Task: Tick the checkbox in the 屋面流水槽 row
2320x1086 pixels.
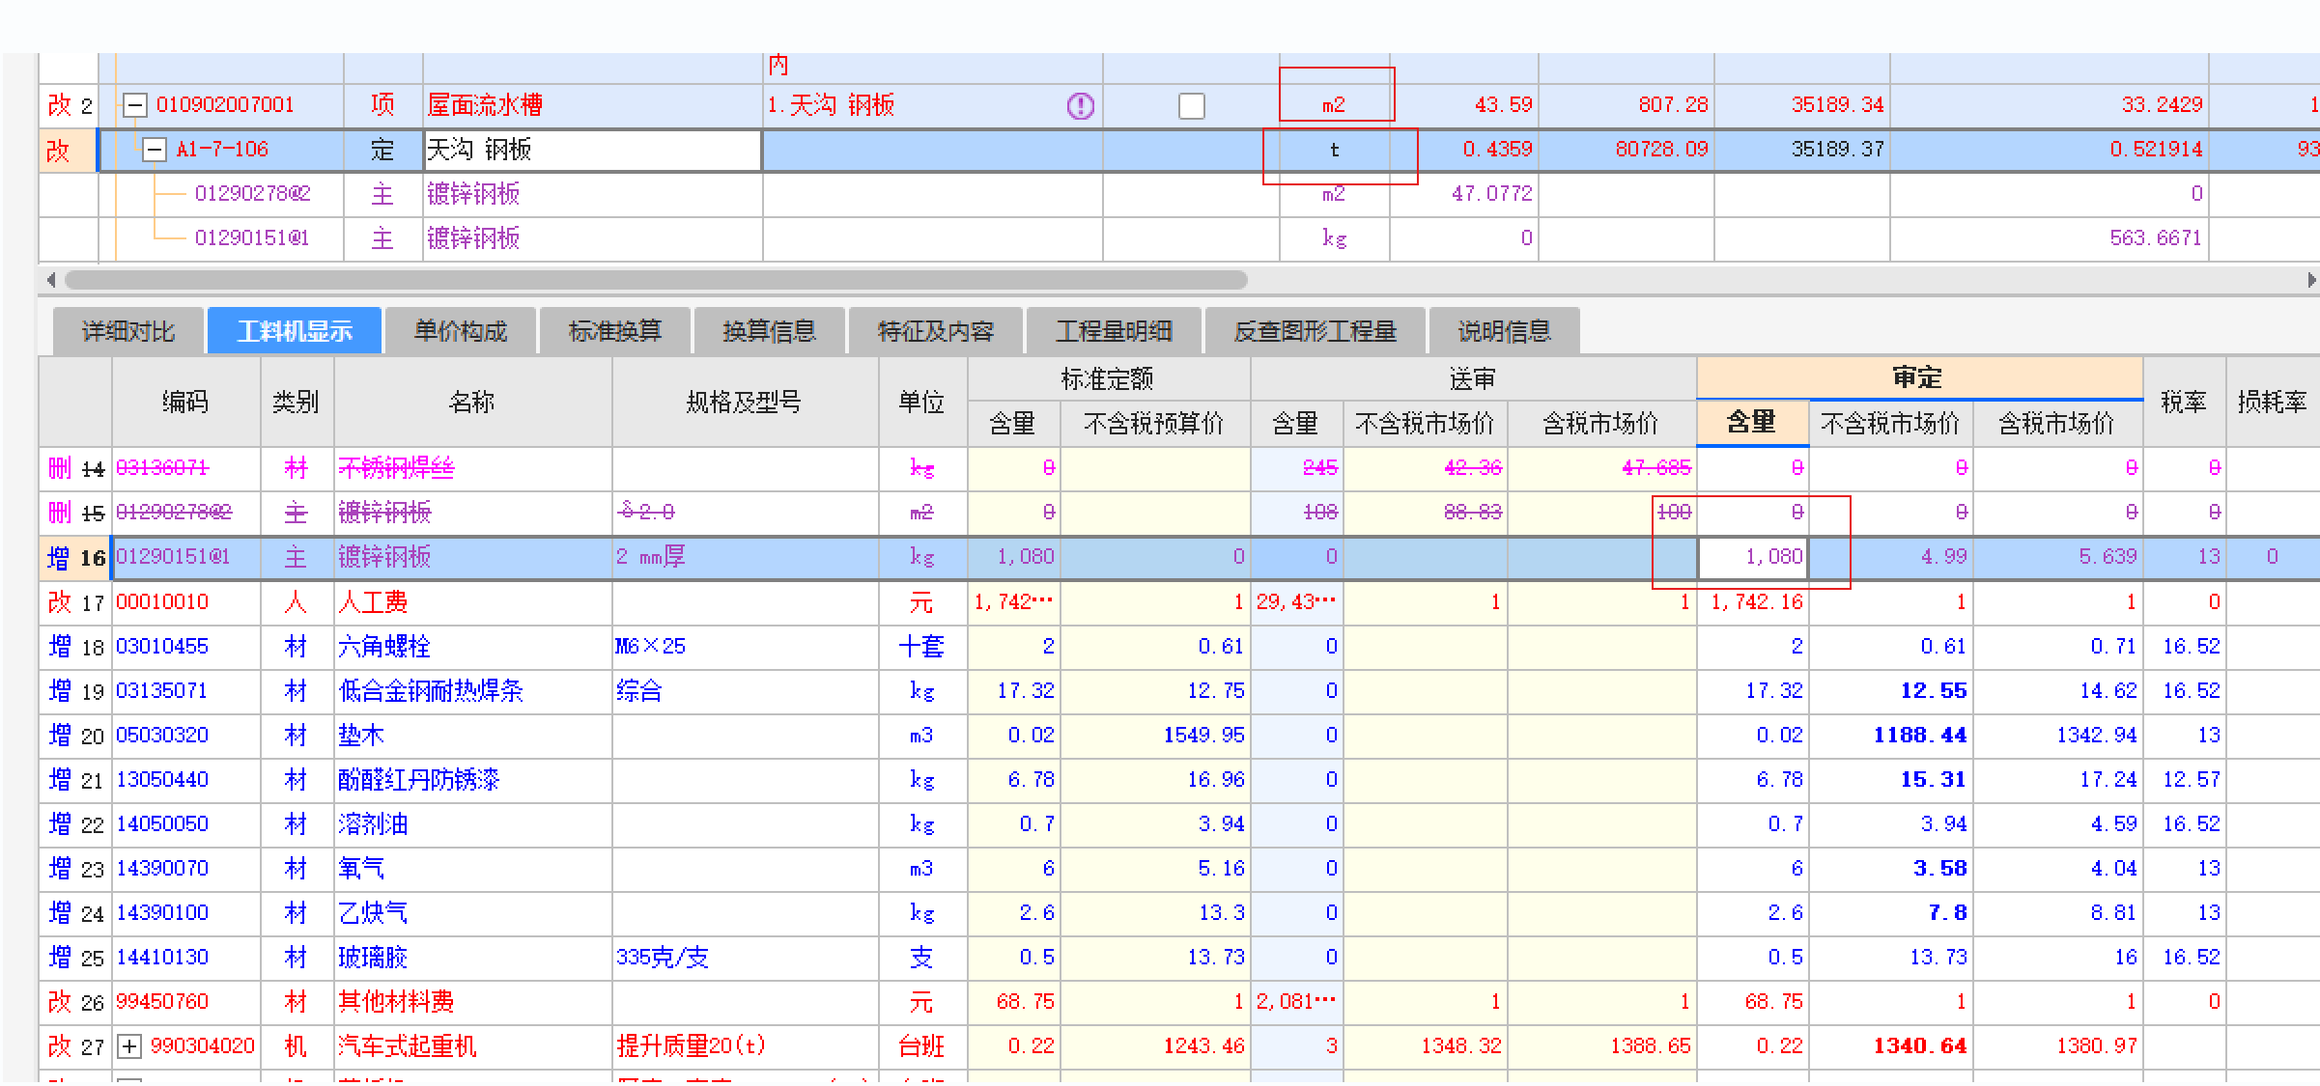Action: tap(1192, 106)
